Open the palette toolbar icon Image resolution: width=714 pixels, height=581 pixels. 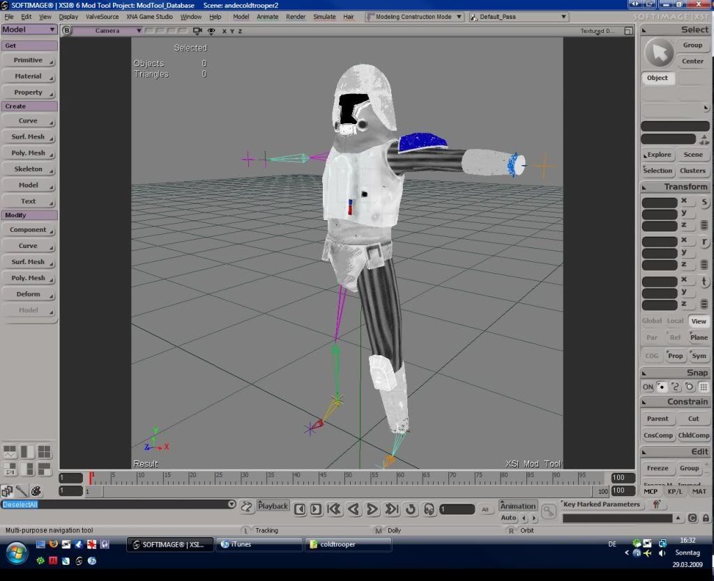pyautogui.click(x=36, y=491)
